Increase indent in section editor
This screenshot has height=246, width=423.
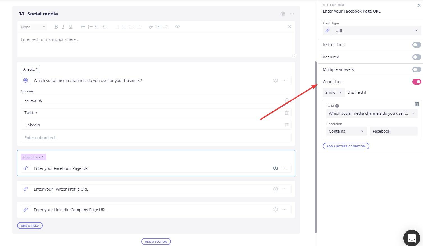click(97, 27)
